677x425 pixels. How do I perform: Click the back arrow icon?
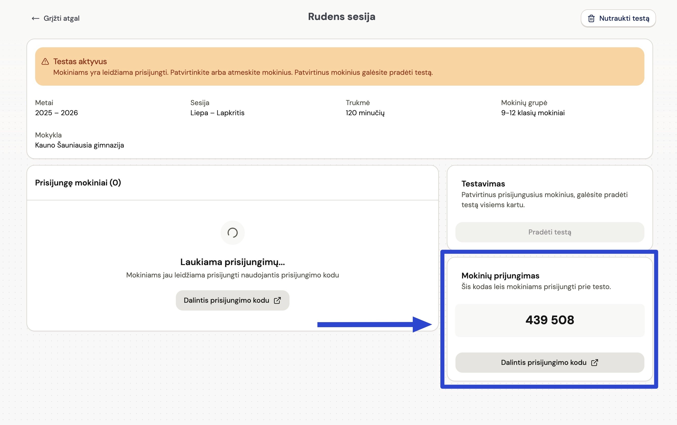click(x=35, y=18)
